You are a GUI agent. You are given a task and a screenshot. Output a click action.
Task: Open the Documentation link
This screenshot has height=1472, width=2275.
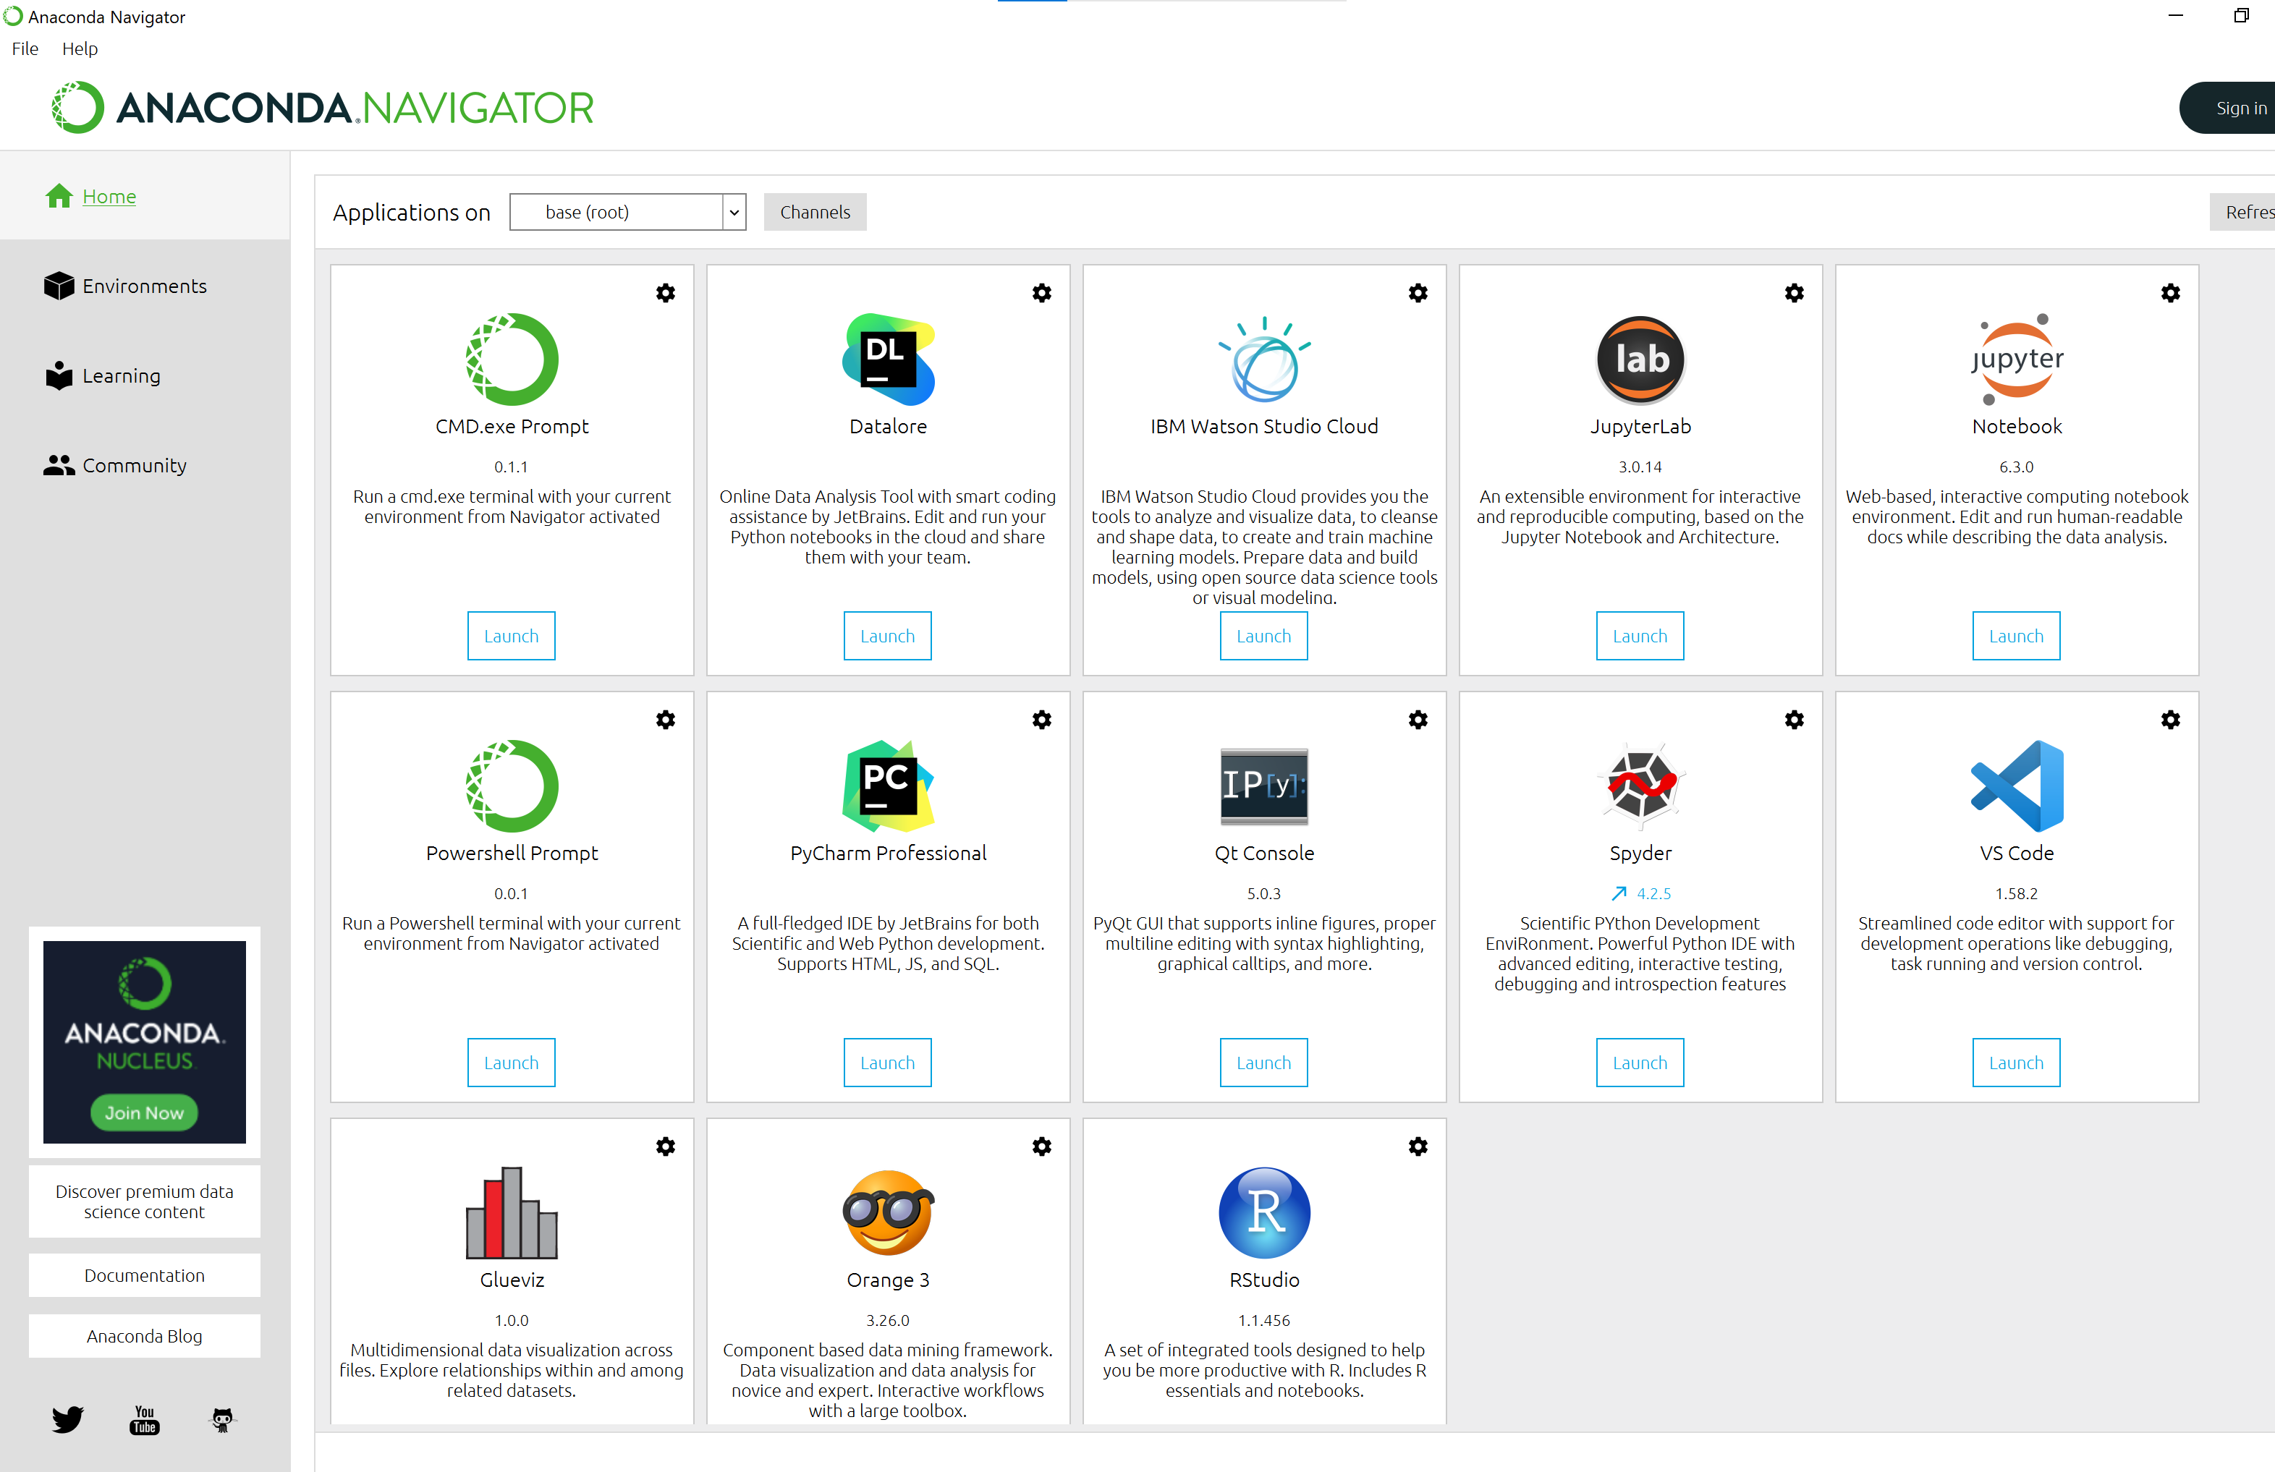click(x=144, y=1275)
